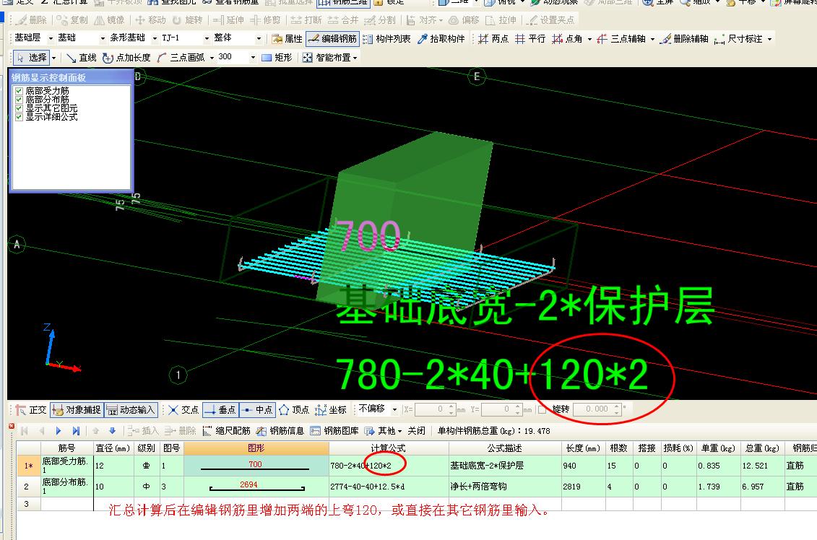817x540 pixels.
Task: Open the 基础层 floor dropdown
Action: (x=51, y=38)
